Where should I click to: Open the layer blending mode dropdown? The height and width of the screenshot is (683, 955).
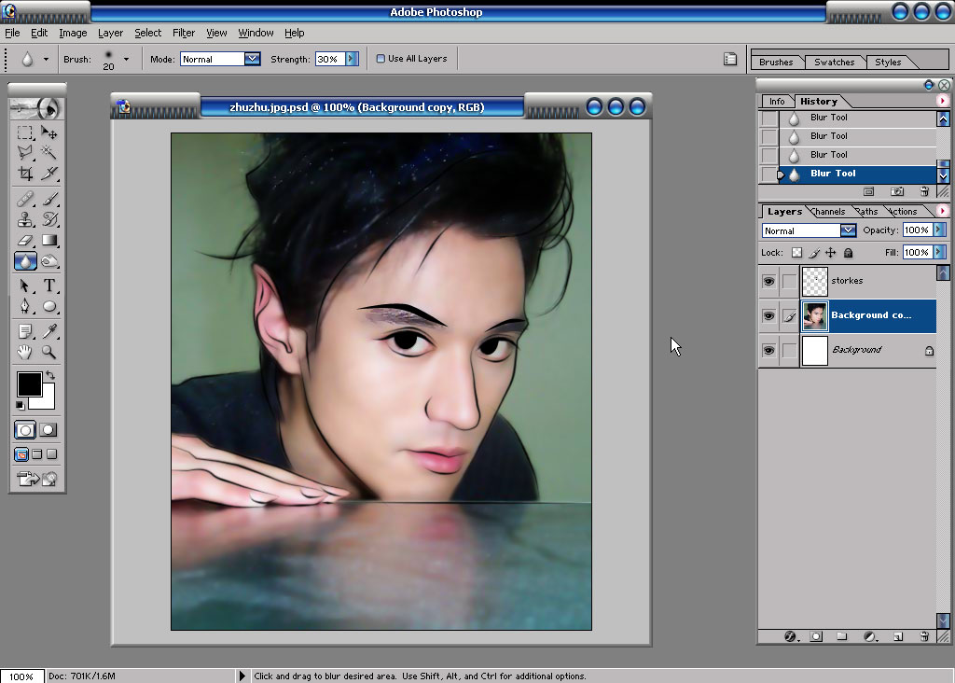[848, 230]
